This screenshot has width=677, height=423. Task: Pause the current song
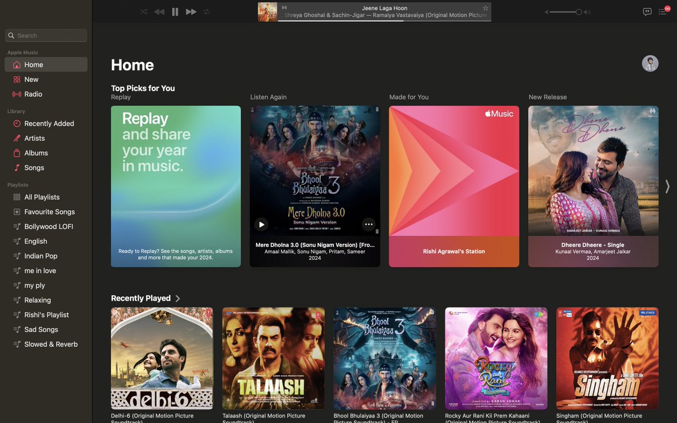tap(175, 12)
